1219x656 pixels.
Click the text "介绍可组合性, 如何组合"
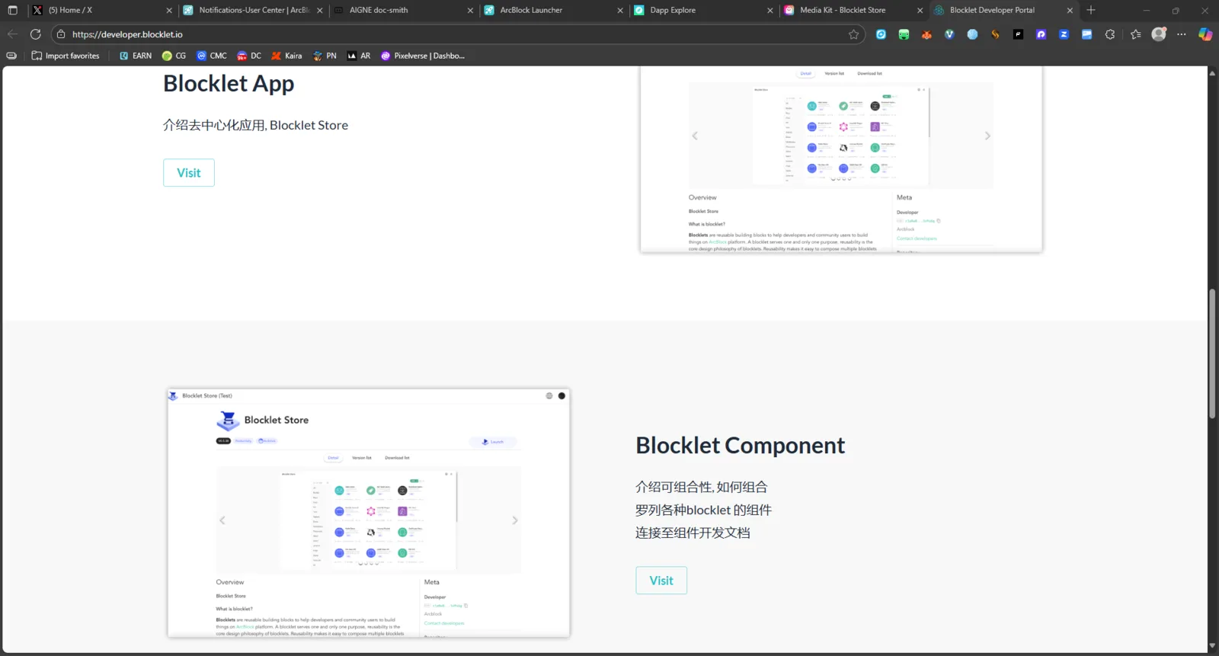701,487
